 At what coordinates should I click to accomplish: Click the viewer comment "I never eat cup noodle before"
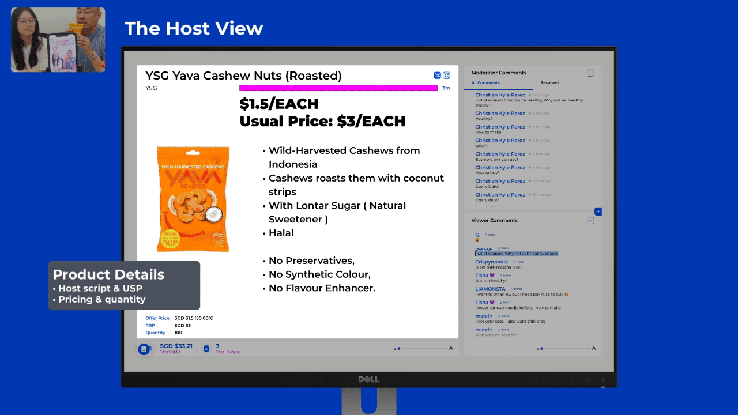[x=518, y=308]
